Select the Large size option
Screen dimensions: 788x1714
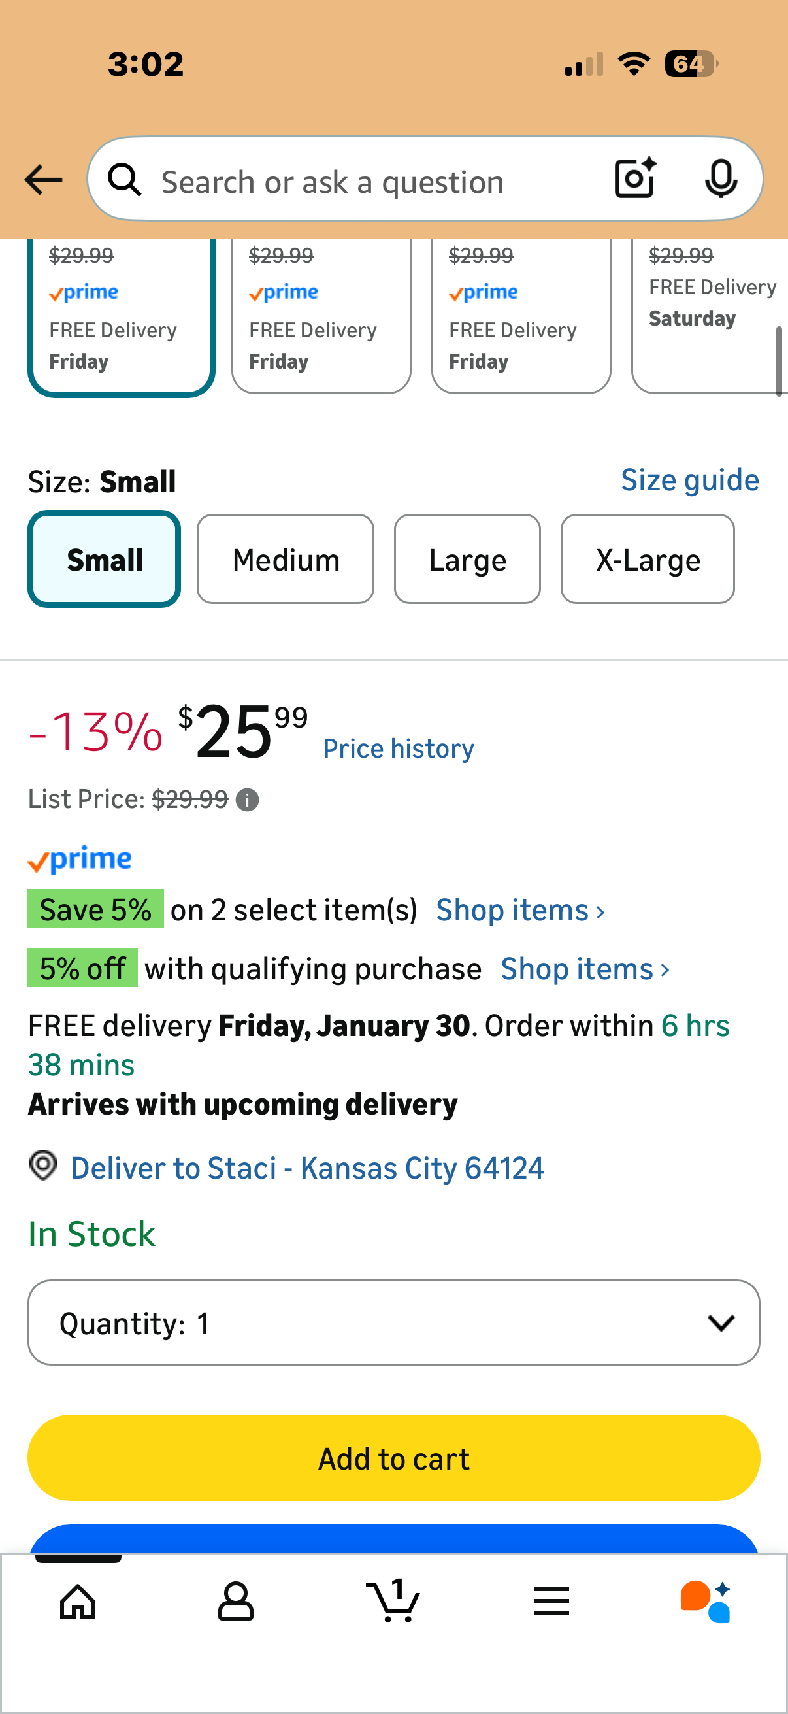click(x=467, y=560)
